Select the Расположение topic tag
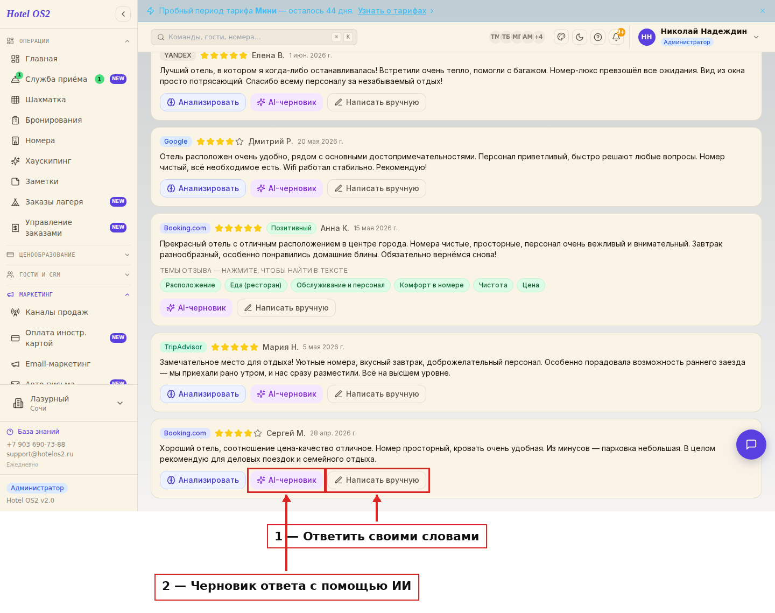 (191, 285)
